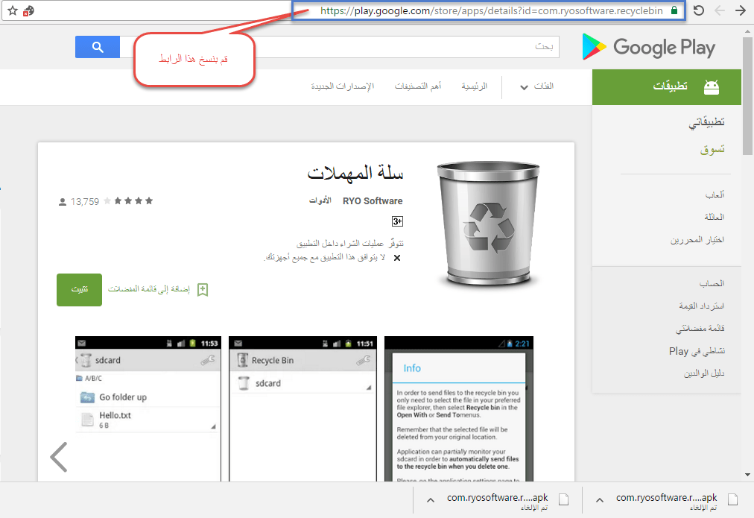The image size is (754, 518).
Task: Open ألعاب games sidebar link
Action: [x=715, y=195]
